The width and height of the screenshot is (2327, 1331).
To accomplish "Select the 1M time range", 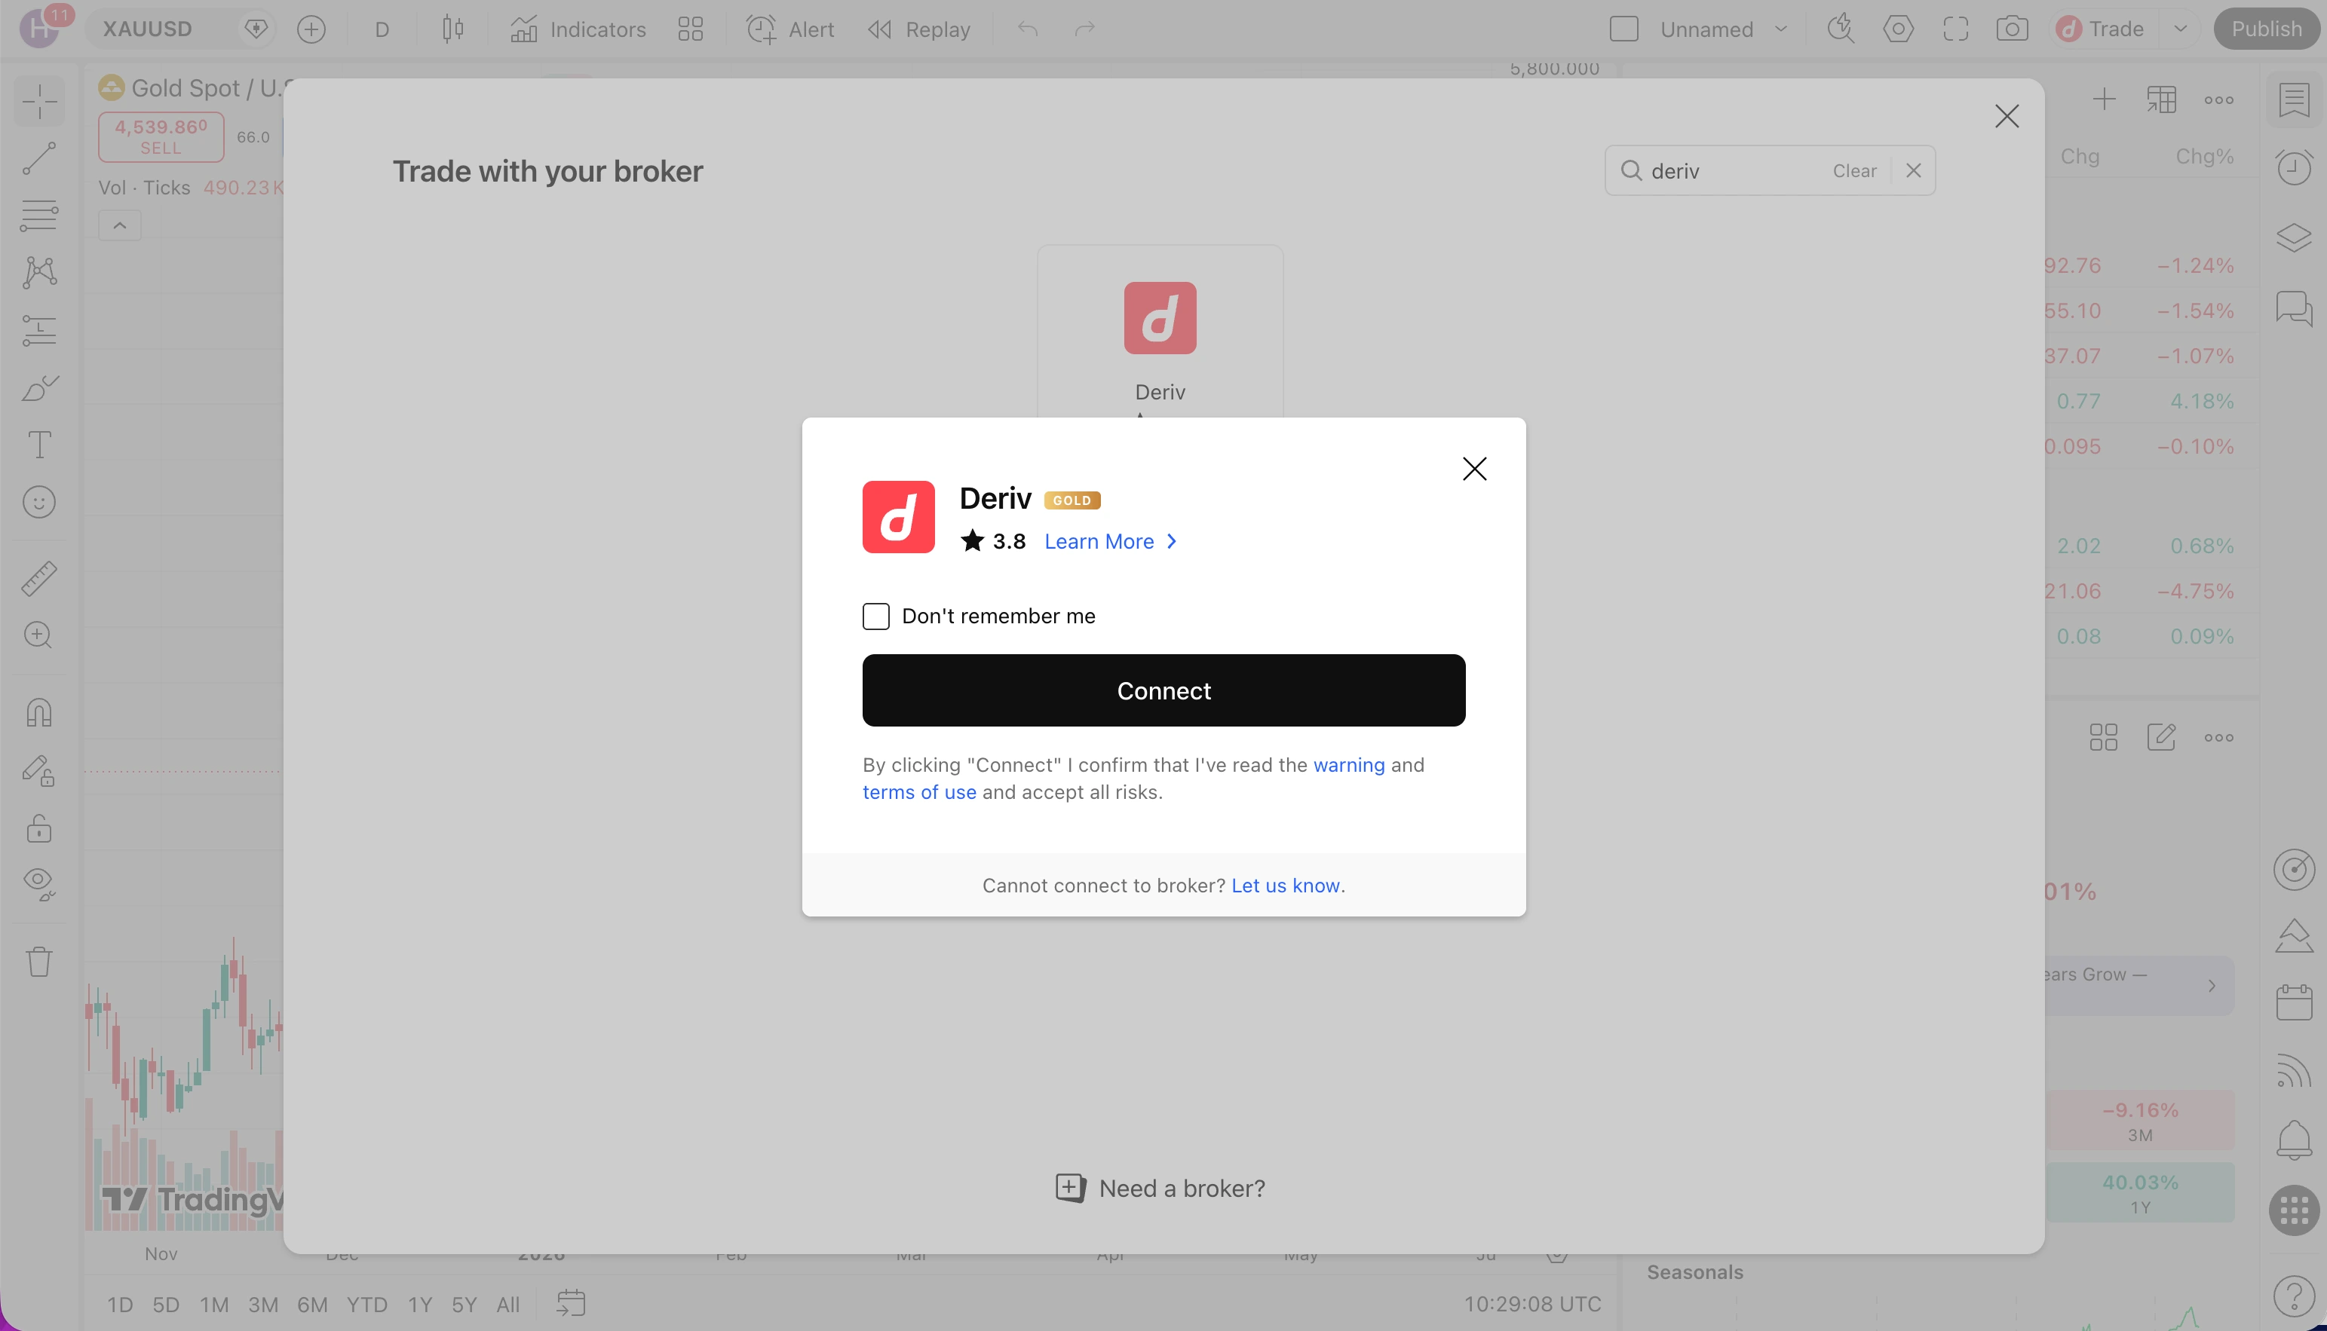I will point(214,1305).
